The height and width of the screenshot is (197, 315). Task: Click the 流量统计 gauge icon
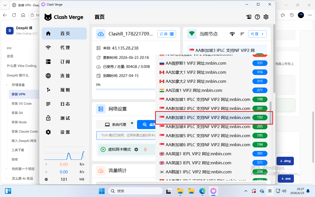tap(101, 171)
